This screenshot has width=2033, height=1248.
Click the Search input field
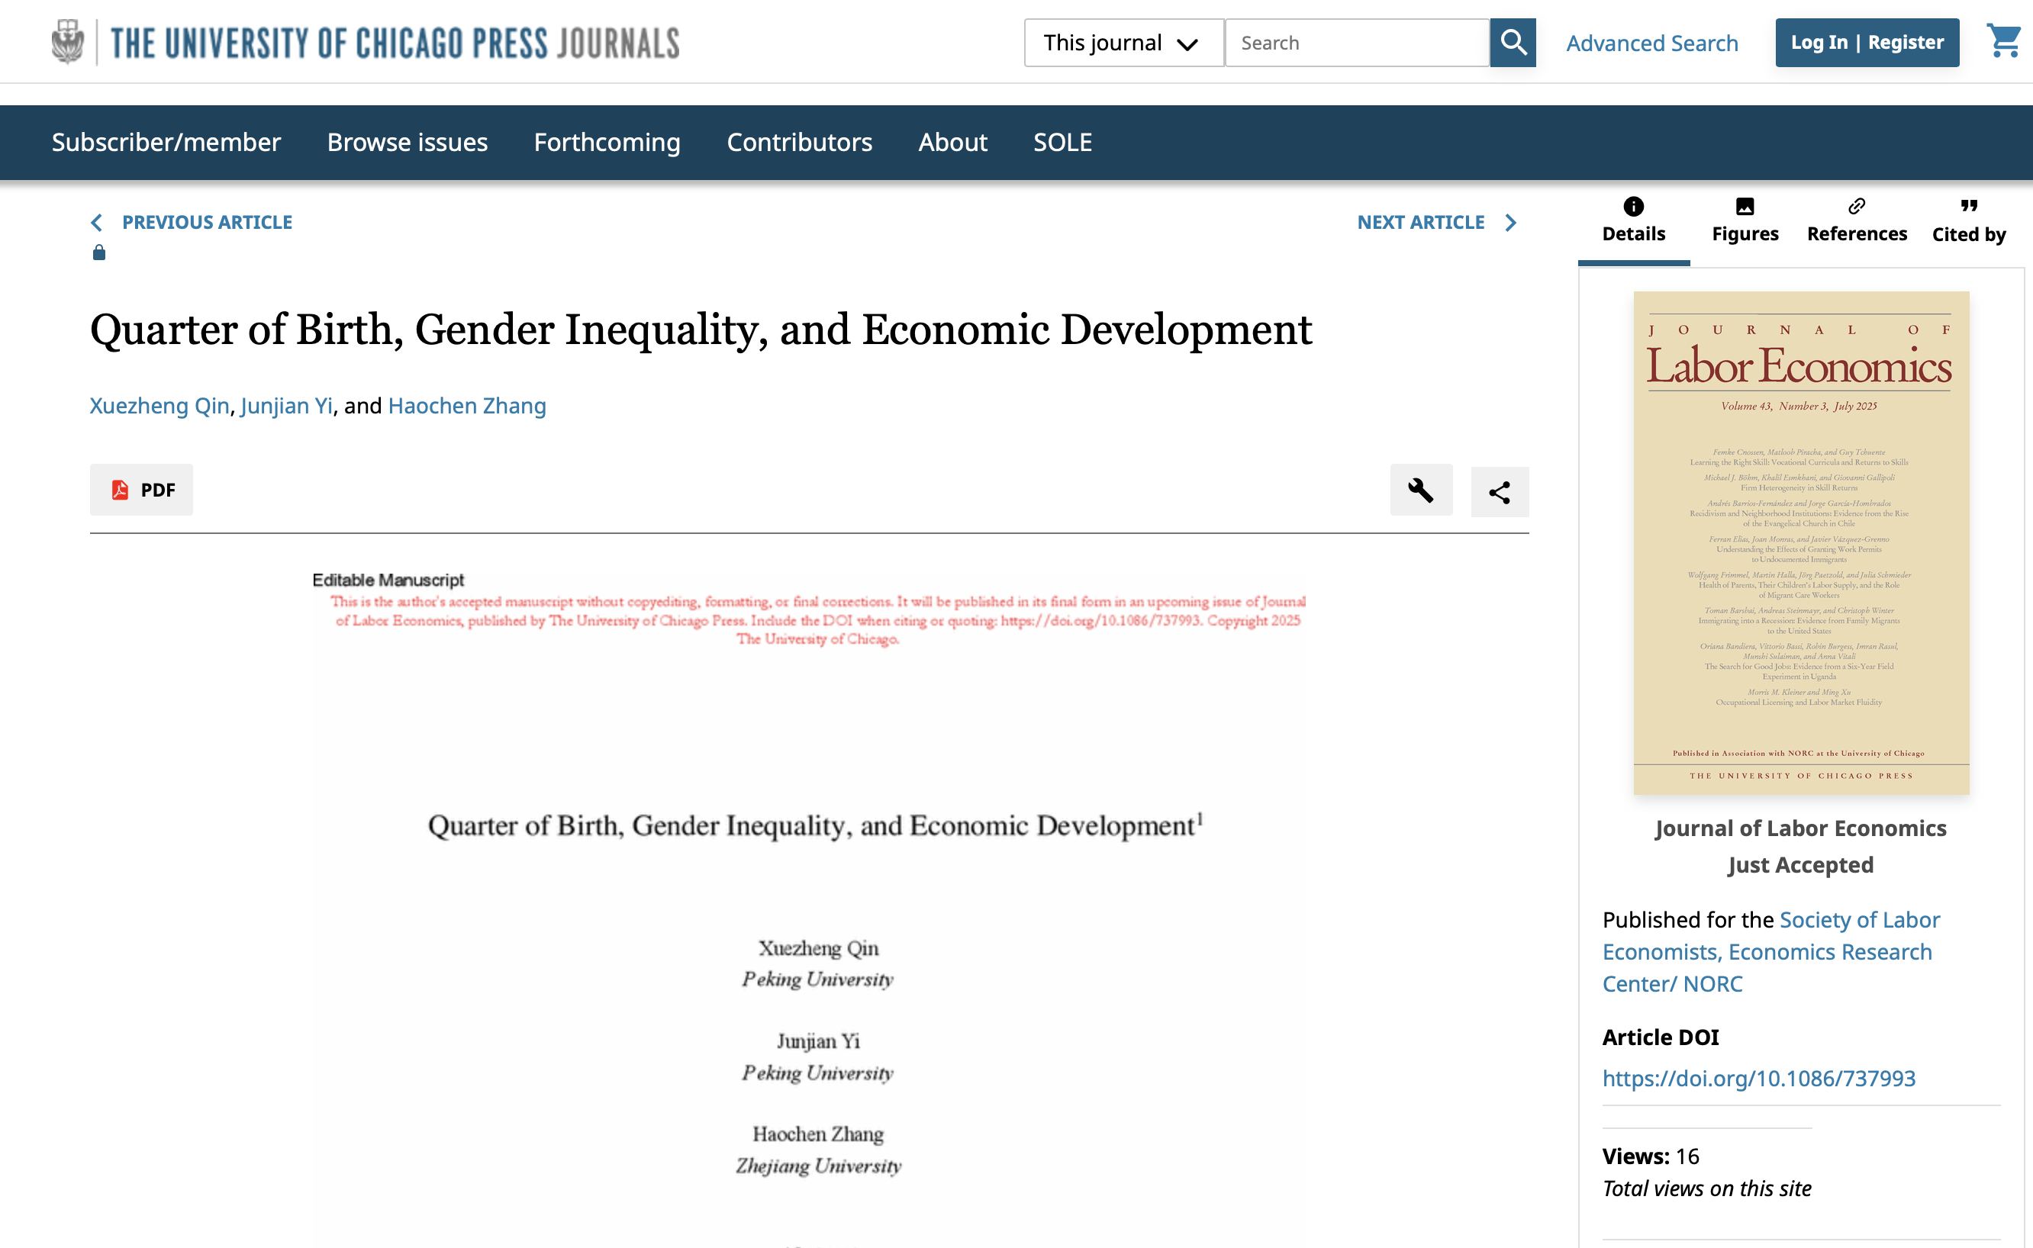click(x=1357, y=42)
